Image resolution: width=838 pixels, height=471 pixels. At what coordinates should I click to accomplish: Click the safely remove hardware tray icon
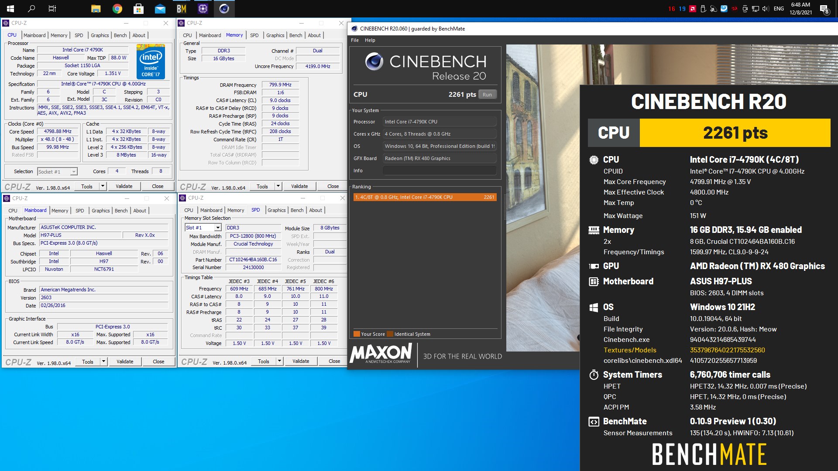pos(703,9)
